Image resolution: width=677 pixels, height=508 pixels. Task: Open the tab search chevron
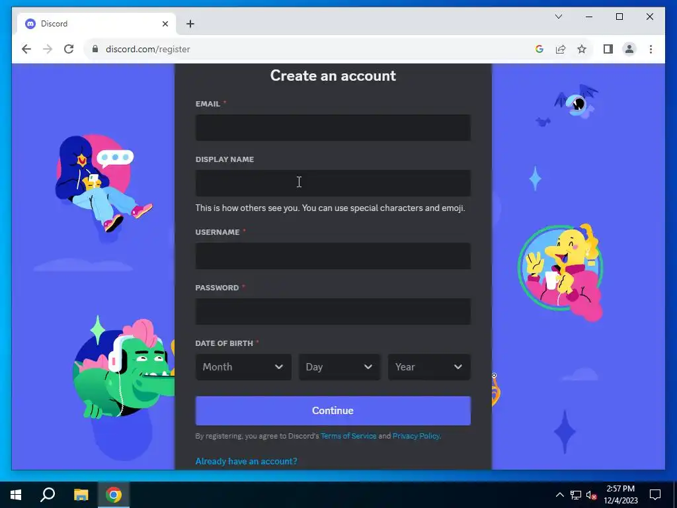[x=559, y=17]
